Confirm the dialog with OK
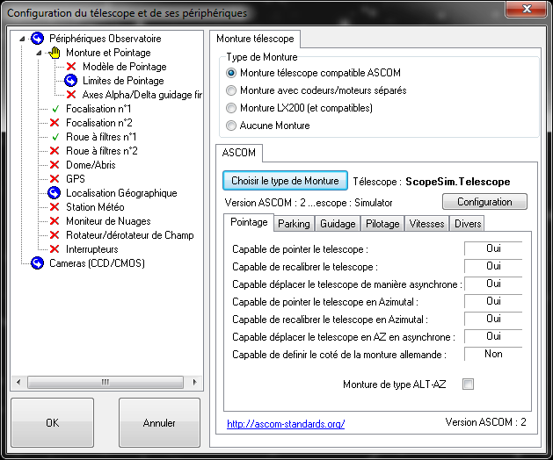 (x=52, y=422)
